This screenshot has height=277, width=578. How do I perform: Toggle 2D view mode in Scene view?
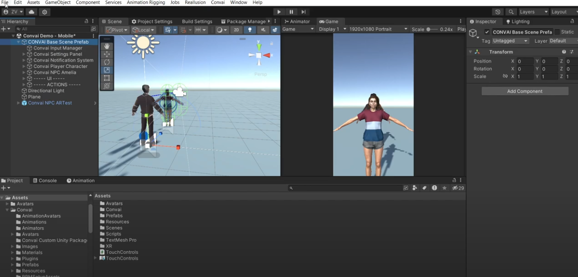point(236,29)
